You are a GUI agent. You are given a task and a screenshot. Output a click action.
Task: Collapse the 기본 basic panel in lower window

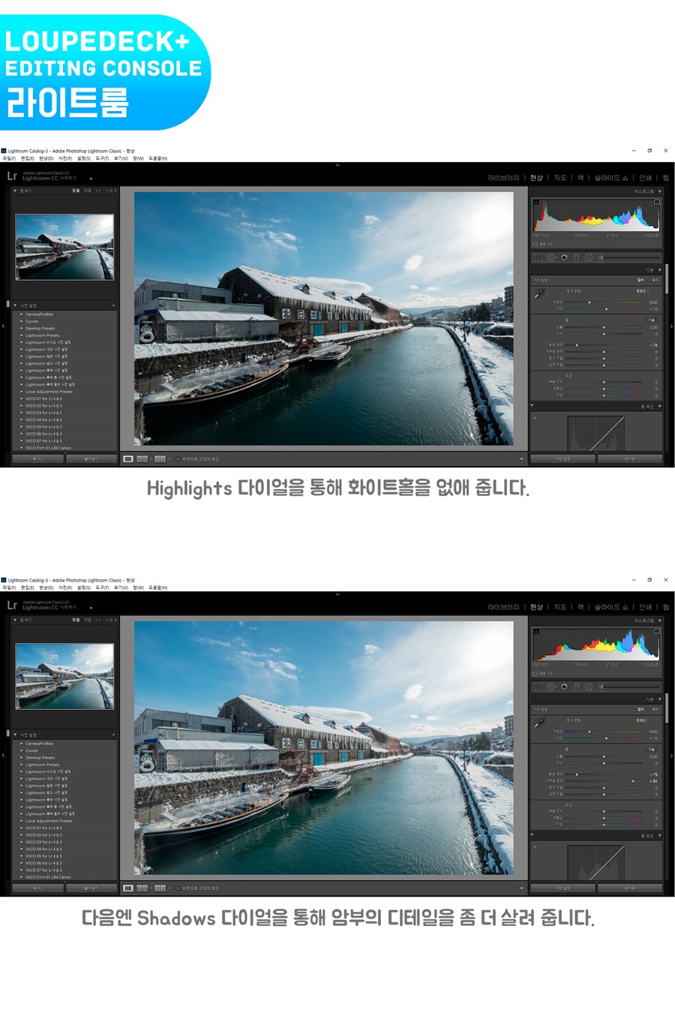(659, 699)
